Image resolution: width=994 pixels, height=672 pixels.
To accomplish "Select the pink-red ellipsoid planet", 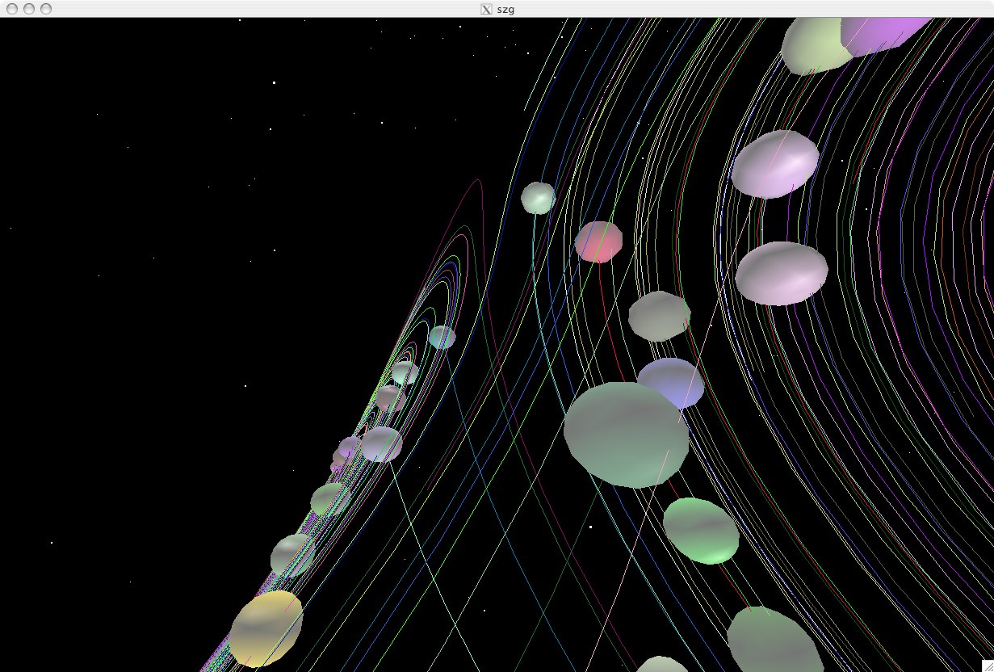I will [598, 241].
